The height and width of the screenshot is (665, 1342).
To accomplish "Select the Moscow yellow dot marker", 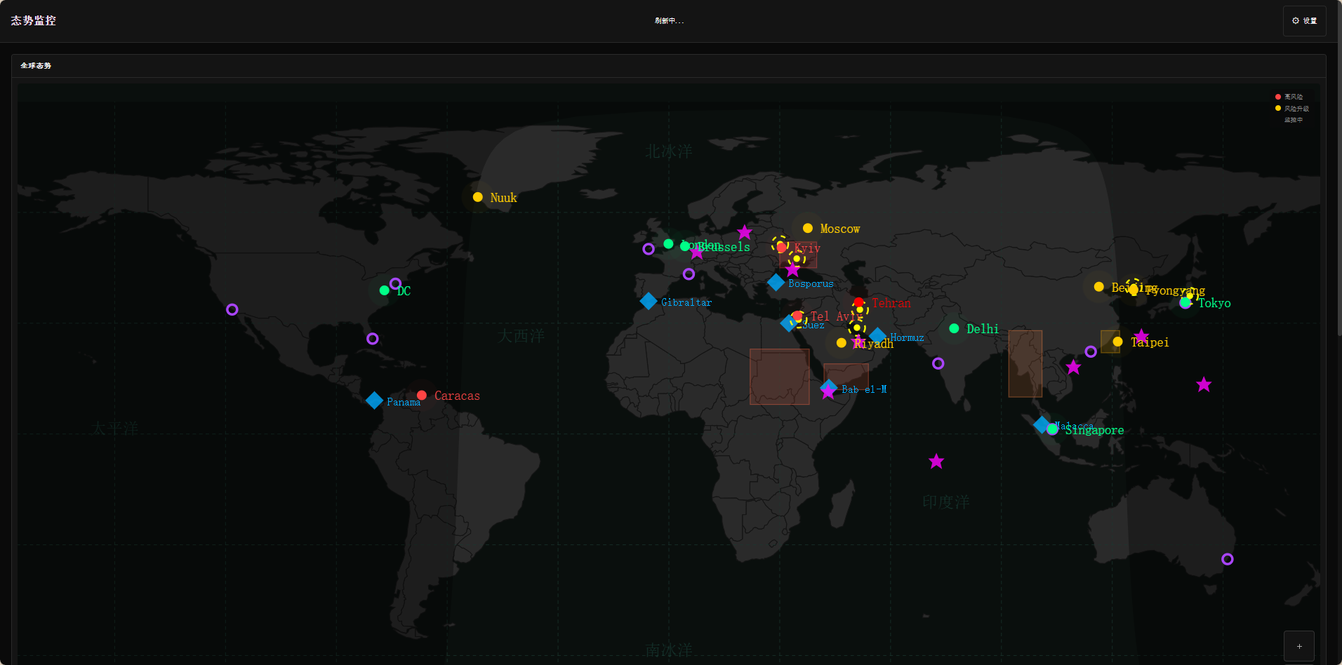I will coord(808,228).
